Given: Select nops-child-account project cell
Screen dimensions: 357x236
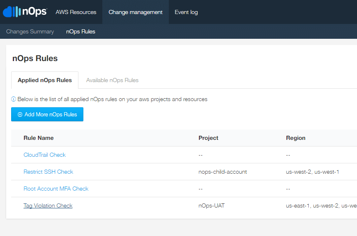Looking at the screenshot, I should [223, 172].
